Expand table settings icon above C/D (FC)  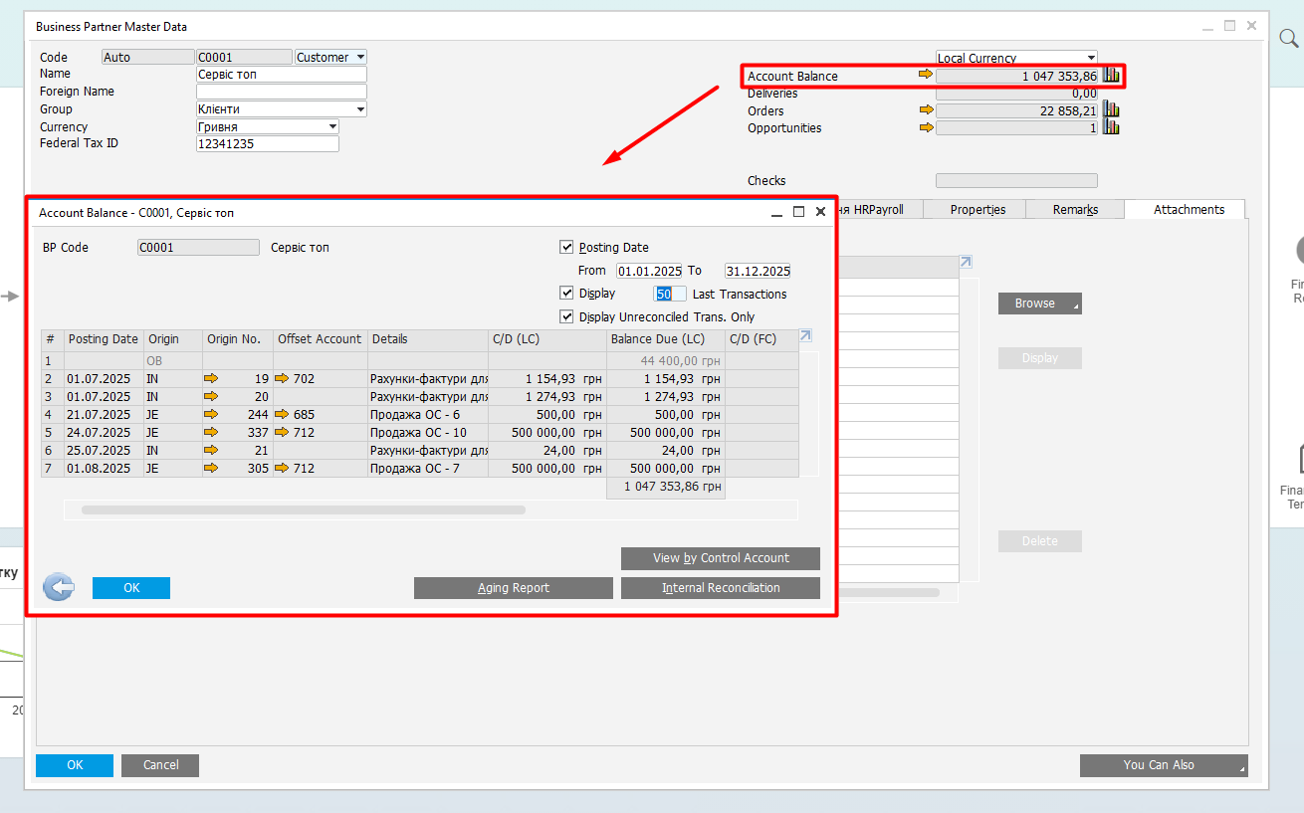[x=805, y=335]
